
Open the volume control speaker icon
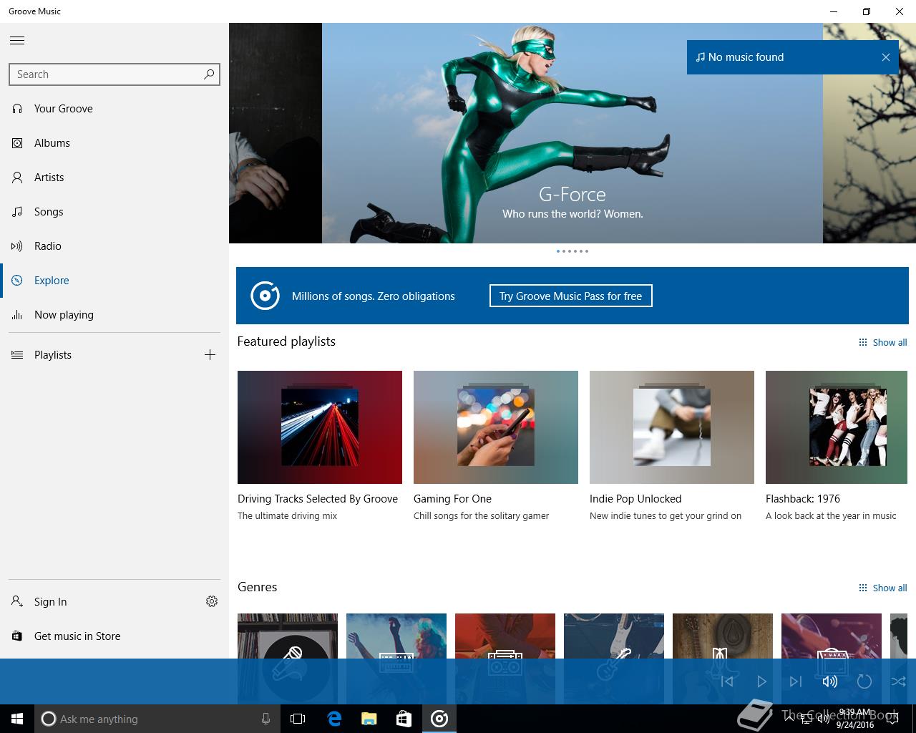tap(830, 681)
